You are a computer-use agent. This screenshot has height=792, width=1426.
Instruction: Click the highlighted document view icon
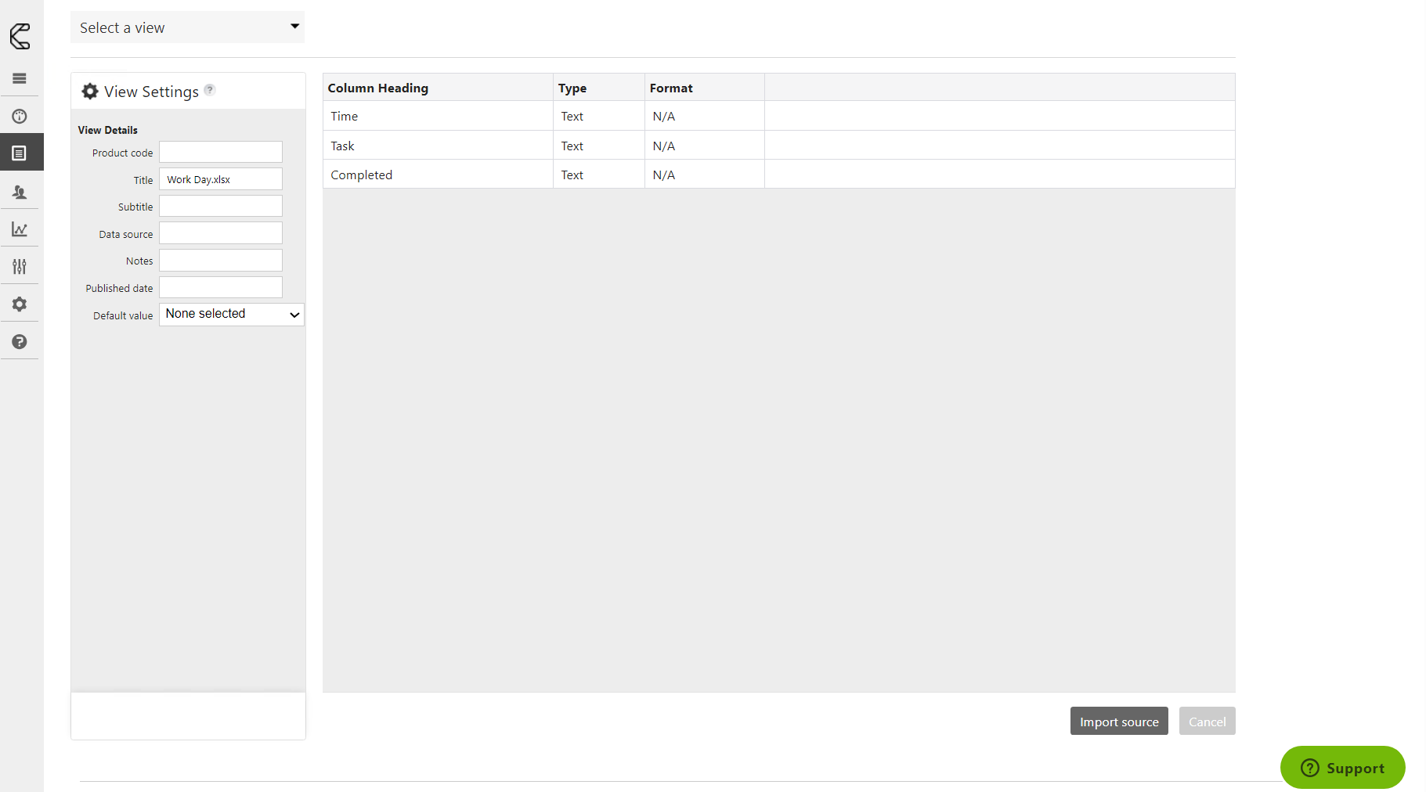tap(20, 152)
